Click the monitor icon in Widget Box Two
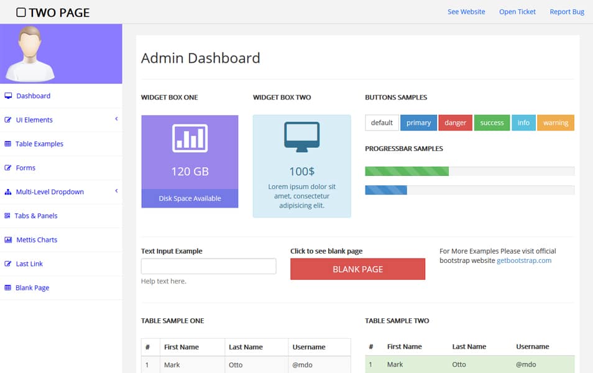 (301, 136)
